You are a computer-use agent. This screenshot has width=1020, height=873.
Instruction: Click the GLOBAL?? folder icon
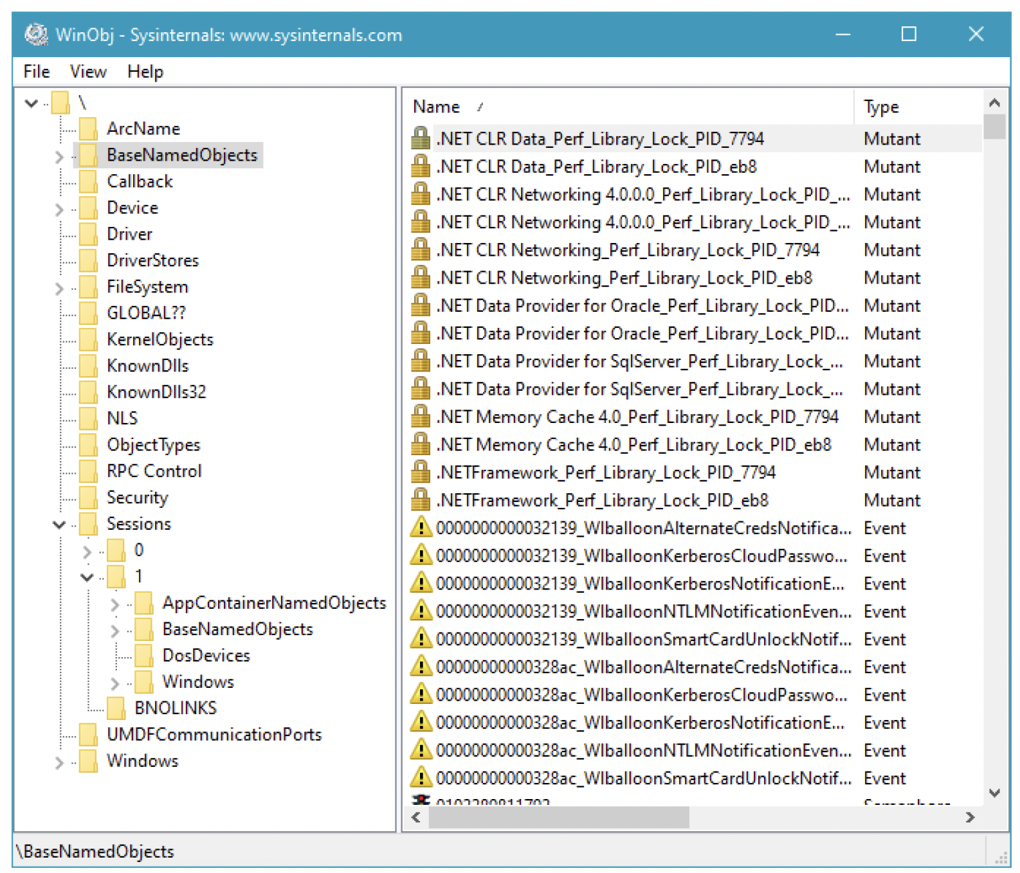click(88, 313)
